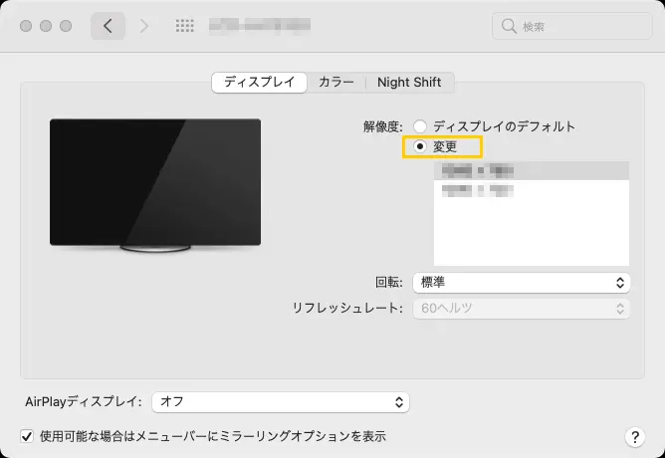Close the window with red button
665x458 pixels.
pos(26,26)
